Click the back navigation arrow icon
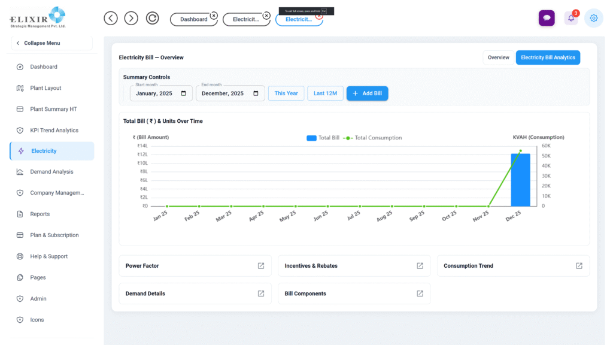Viewport: 613px width, 345px height. click(111, 19)
